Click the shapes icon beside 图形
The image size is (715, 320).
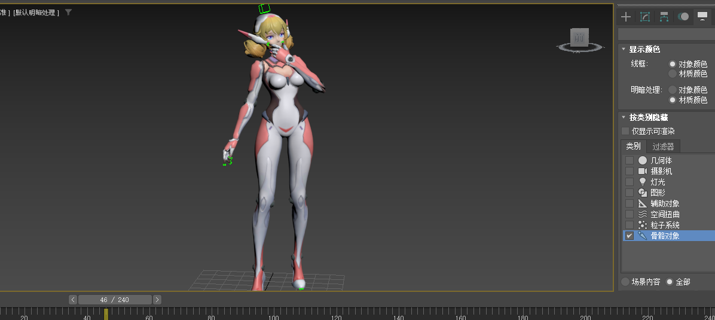(643, 193)
